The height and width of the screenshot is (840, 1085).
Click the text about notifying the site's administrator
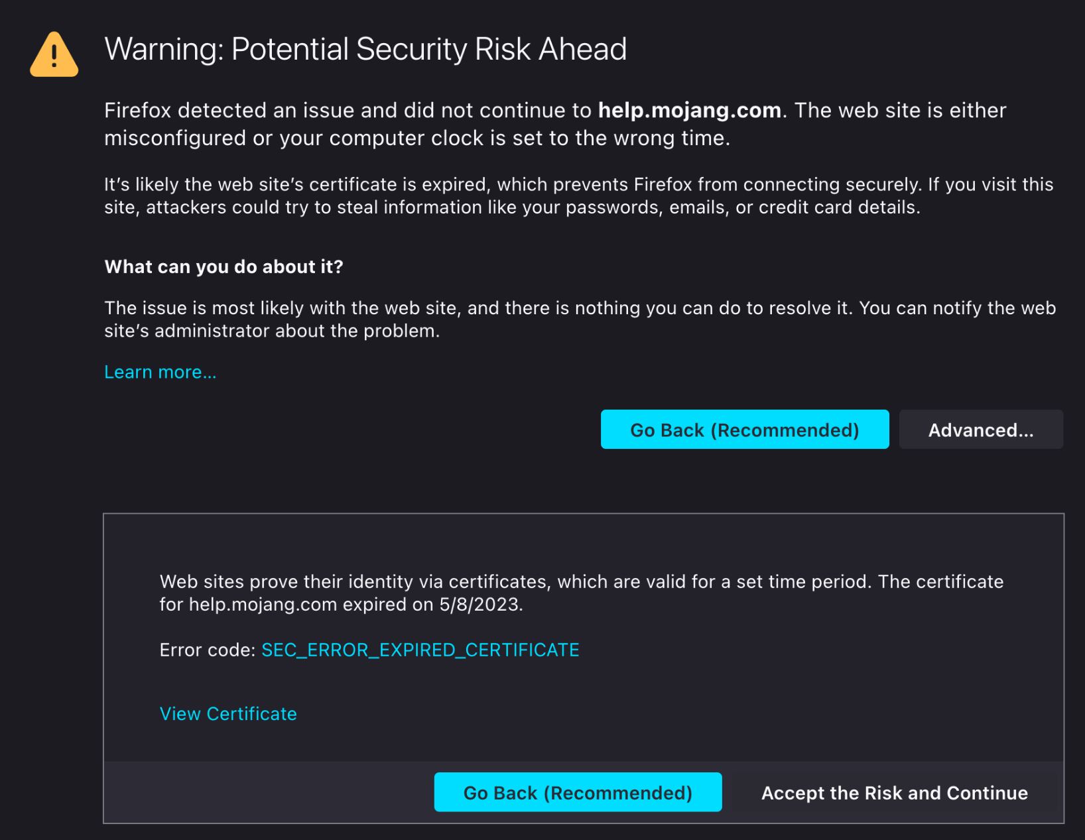point(580,319)
